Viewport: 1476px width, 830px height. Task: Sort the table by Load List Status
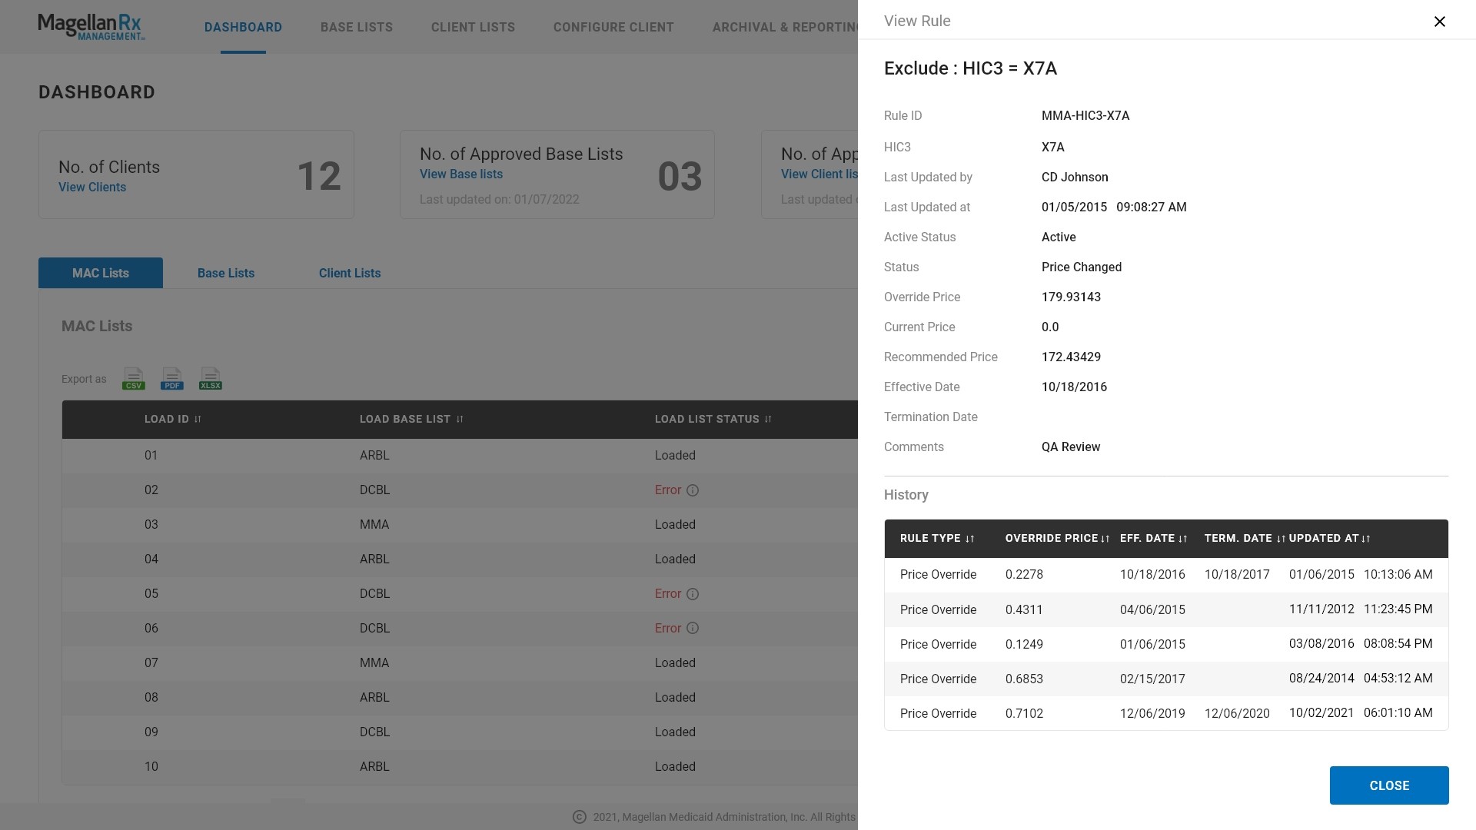(768, 419)
